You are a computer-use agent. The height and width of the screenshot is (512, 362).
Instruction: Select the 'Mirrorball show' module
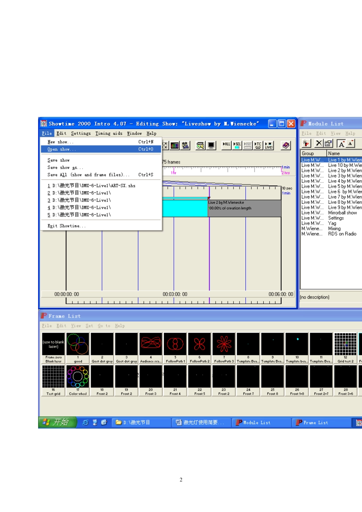(x=331, y=213)
